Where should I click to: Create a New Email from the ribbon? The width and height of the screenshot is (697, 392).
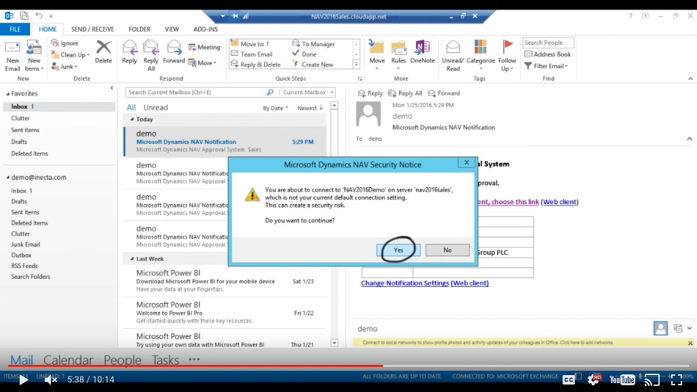pyautogui.click(x=12, y=56)
